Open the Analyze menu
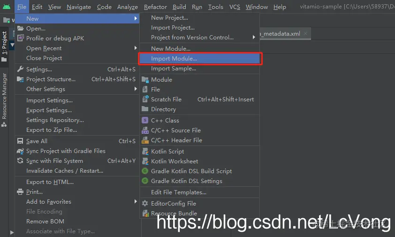The width and height of the screenshot is (395, 237). tap(128, 7)
